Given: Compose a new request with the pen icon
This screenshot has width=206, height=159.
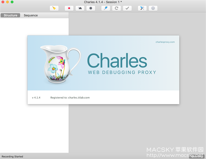Looking at the screenshot, I should click(106, 8).
